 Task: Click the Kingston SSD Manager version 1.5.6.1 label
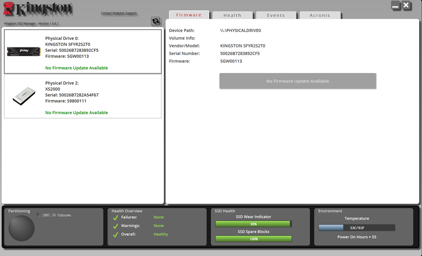pos(31,23)
